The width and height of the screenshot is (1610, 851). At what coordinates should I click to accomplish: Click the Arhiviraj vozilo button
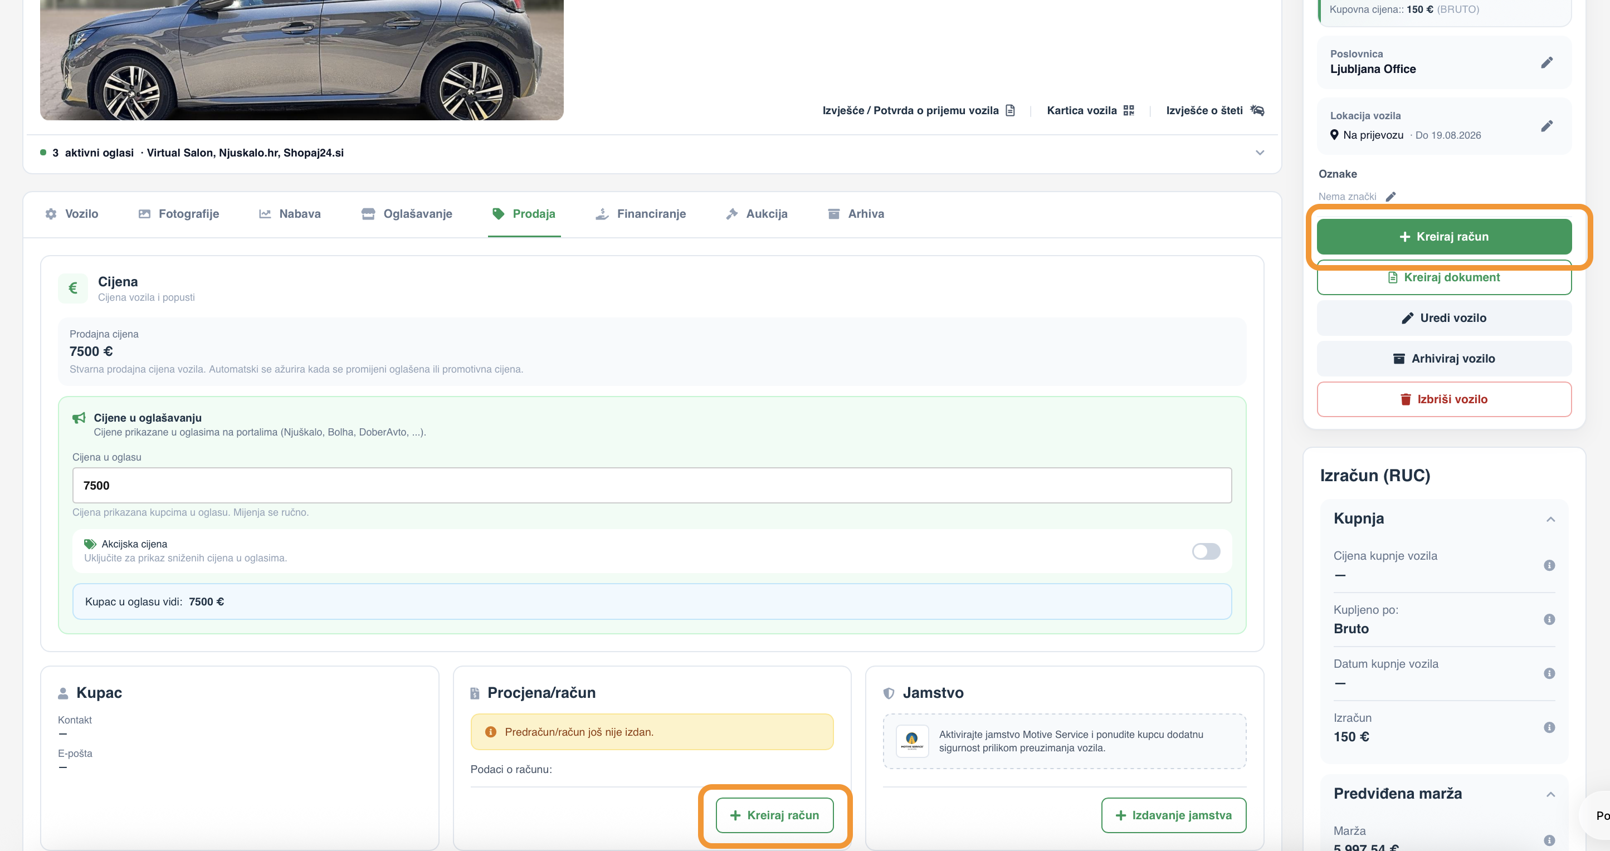tap(1444, 359)
